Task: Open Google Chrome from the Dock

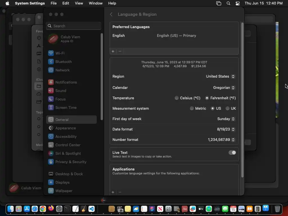Action: pyautogui.click(x=43, y=209)
